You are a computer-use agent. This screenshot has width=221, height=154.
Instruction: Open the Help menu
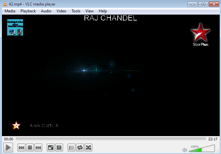[x=103, y=11]
